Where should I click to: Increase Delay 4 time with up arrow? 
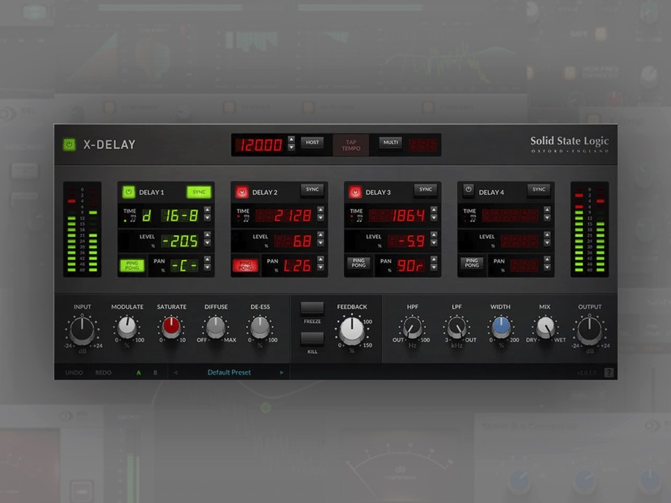(x=547, y=210)
